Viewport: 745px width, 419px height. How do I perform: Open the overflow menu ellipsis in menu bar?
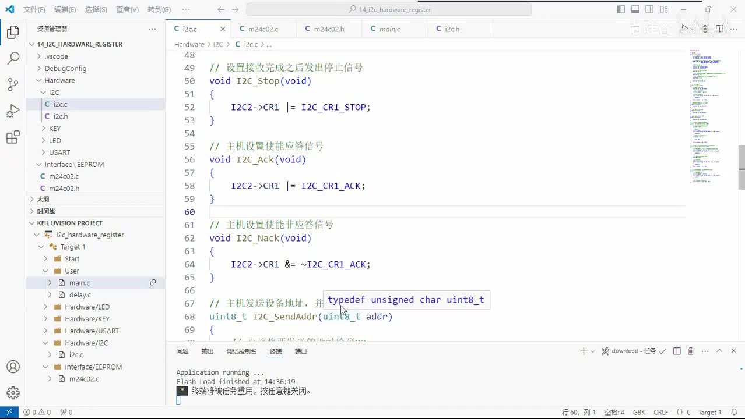[x=186, y=9]
